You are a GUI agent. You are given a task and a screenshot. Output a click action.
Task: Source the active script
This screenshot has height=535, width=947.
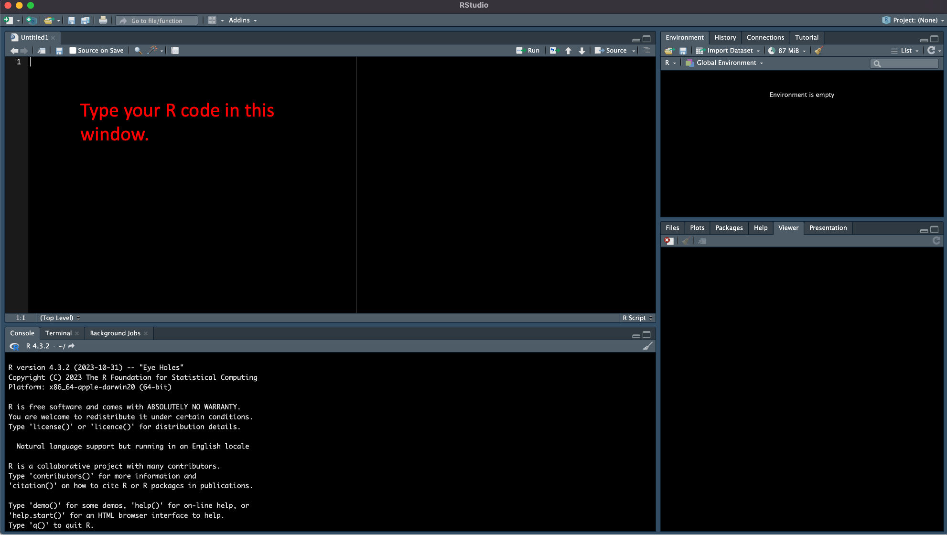611,50
